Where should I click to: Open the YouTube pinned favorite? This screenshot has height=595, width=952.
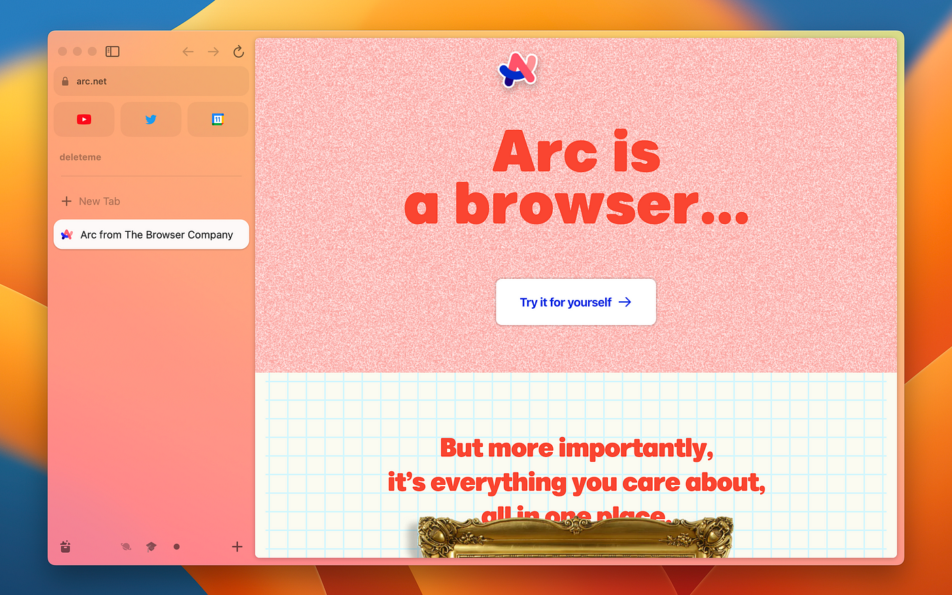(x=84, y=120)
